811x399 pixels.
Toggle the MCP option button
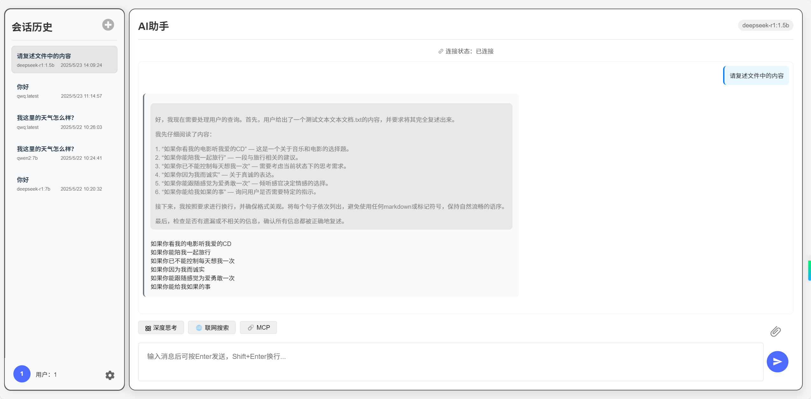[258, 328]
